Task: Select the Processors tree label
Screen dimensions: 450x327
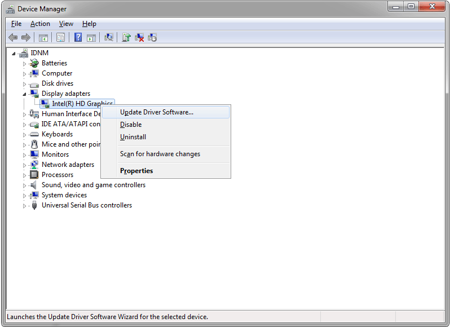Action: click(x=58, y=175)
